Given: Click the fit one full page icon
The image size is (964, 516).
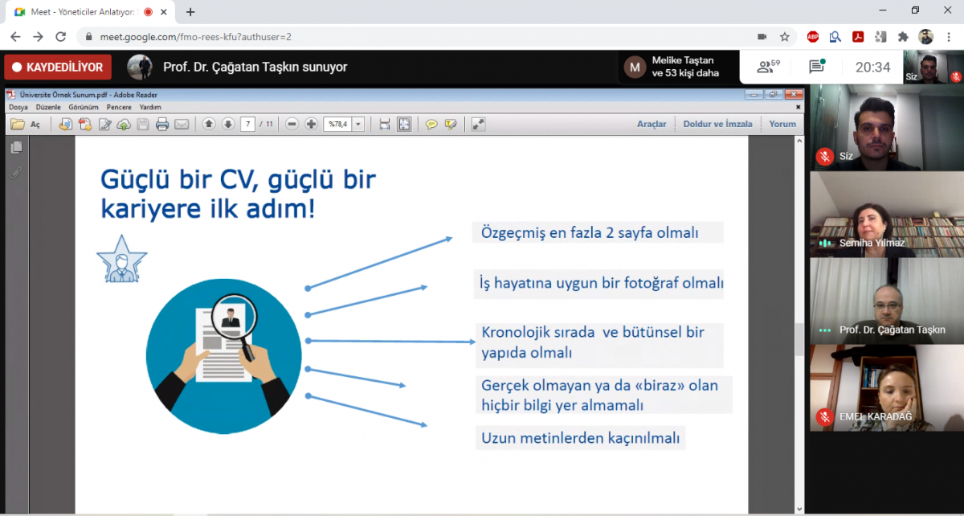Looking at the screenshot, I should pyautogui.click(x=404, y=124).
